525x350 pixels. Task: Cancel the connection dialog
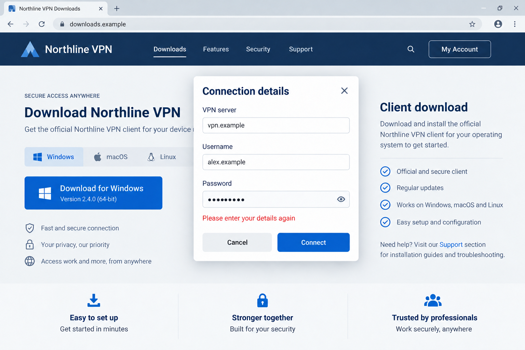coord(237,242)
